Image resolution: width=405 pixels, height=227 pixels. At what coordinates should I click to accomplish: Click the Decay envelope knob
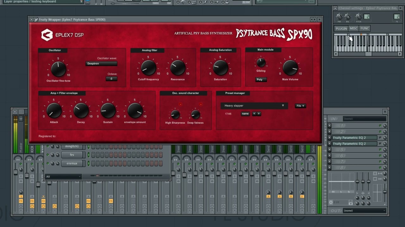click(81, 110)
